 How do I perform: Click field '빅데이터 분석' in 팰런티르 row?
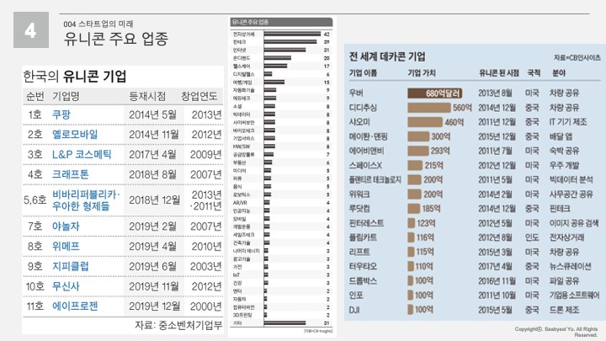click(571, 180)
